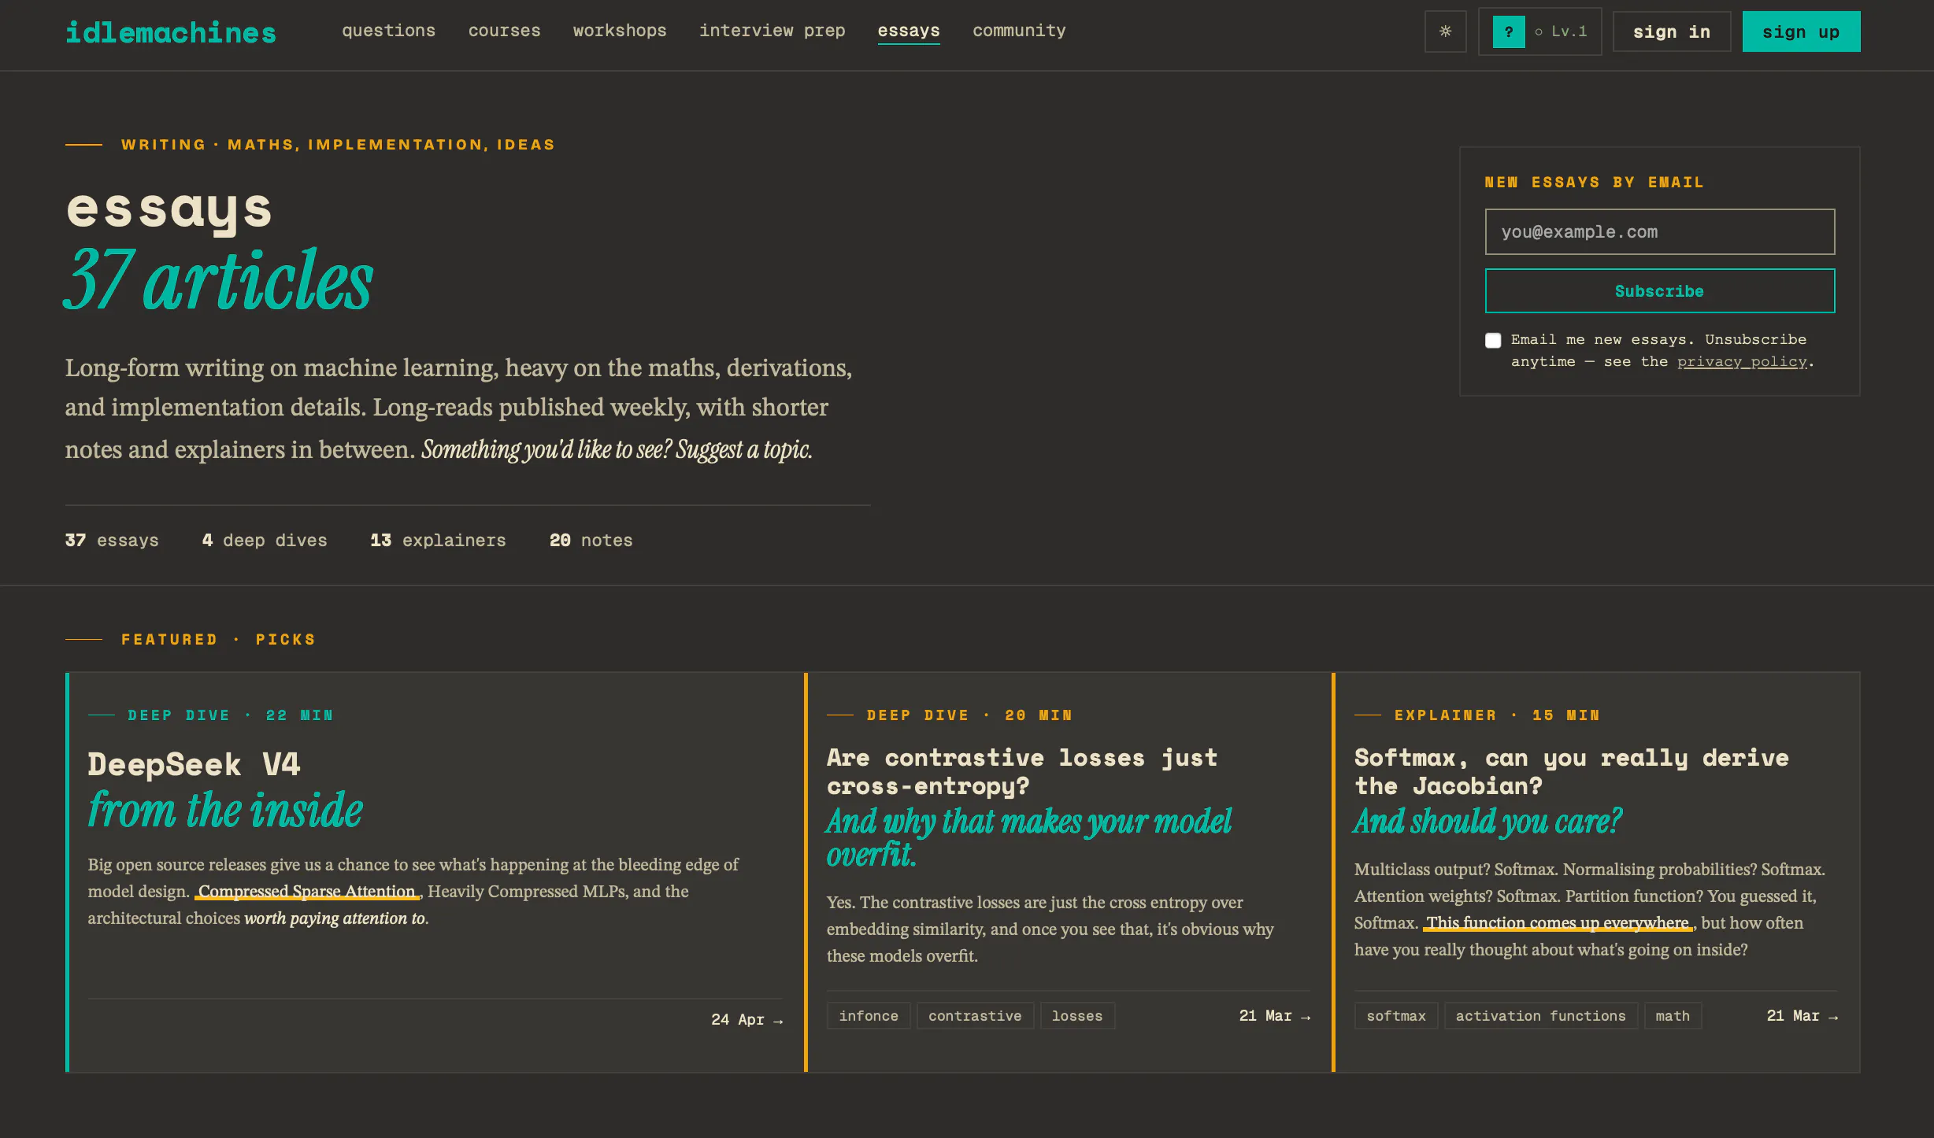Viewport: 1934px width, 1138px height.
Task: Open the privacy policy link
Action: pyautogui.click(x=1742, y=362)
